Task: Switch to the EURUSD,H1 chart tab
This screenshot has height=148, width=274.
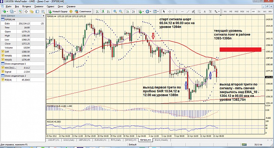Action: [x=100, y=140]
